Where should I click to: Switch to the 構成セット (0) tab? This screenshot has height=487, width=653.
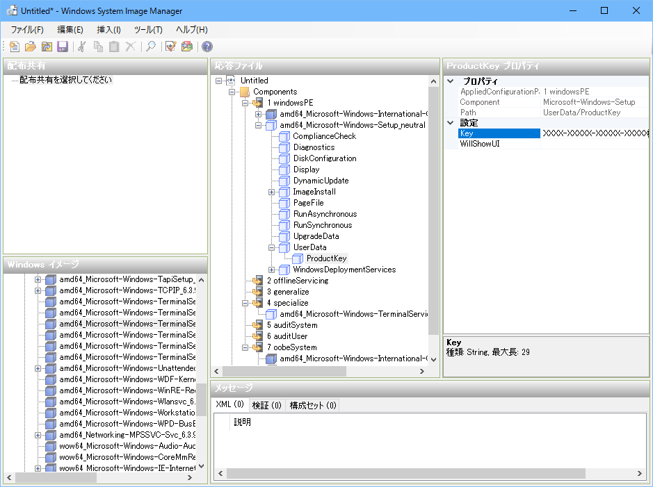[x=313, y=405]
